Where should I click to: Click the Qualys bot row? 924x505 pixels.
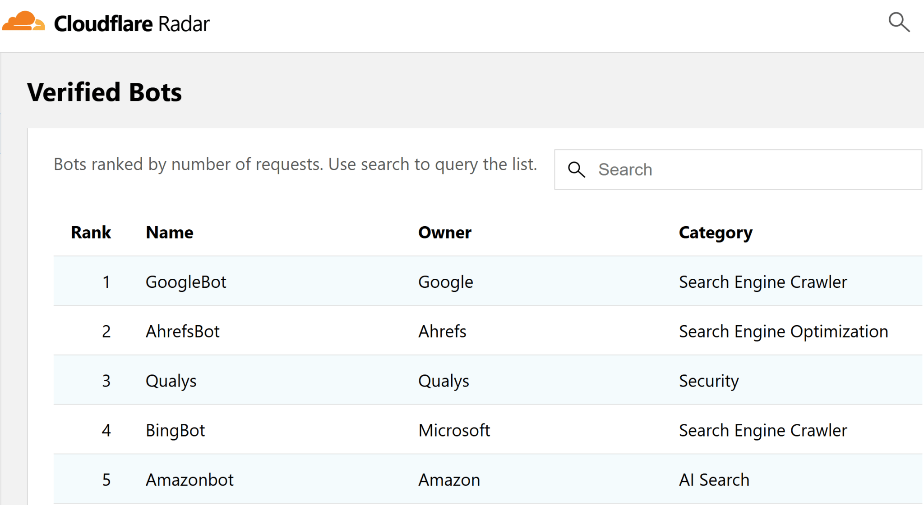pos(171,380)
